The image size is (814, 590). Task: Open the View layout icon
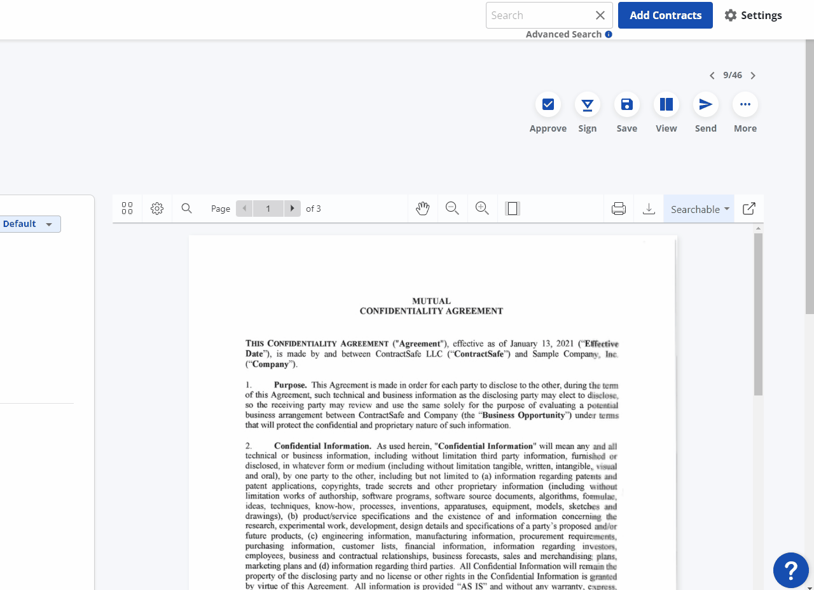tap(666, 105)
